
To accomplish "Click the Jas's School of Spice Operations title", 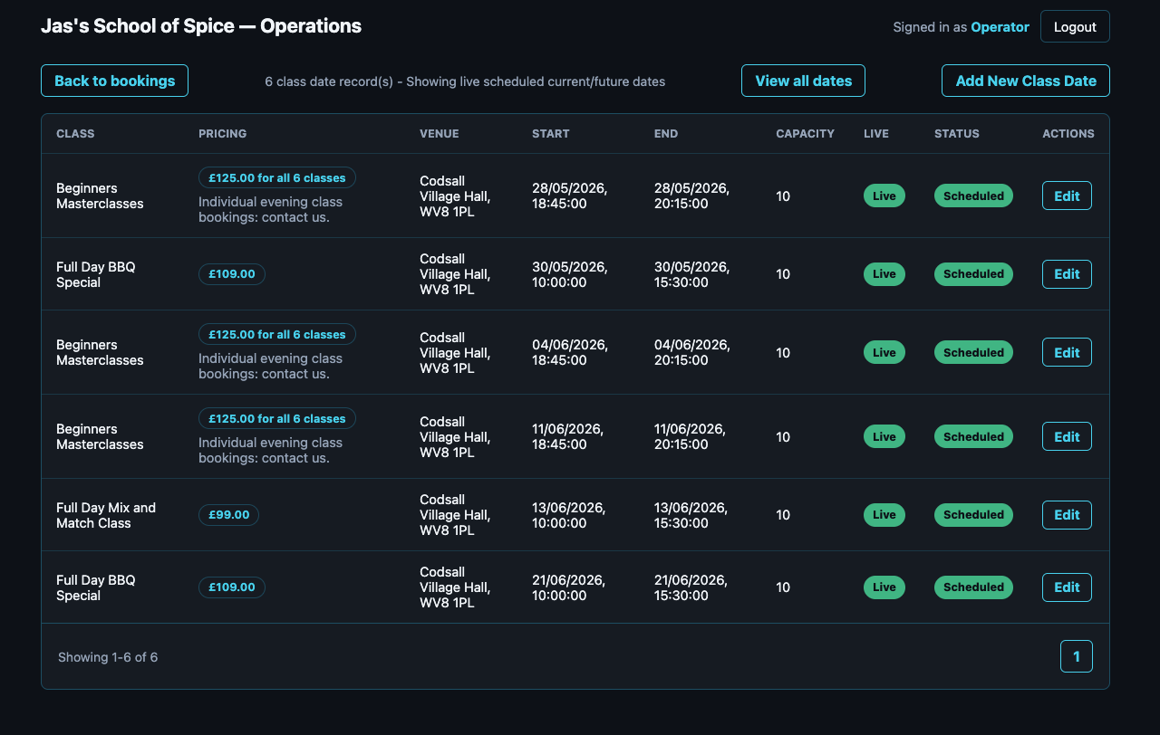I will (201, 26).
